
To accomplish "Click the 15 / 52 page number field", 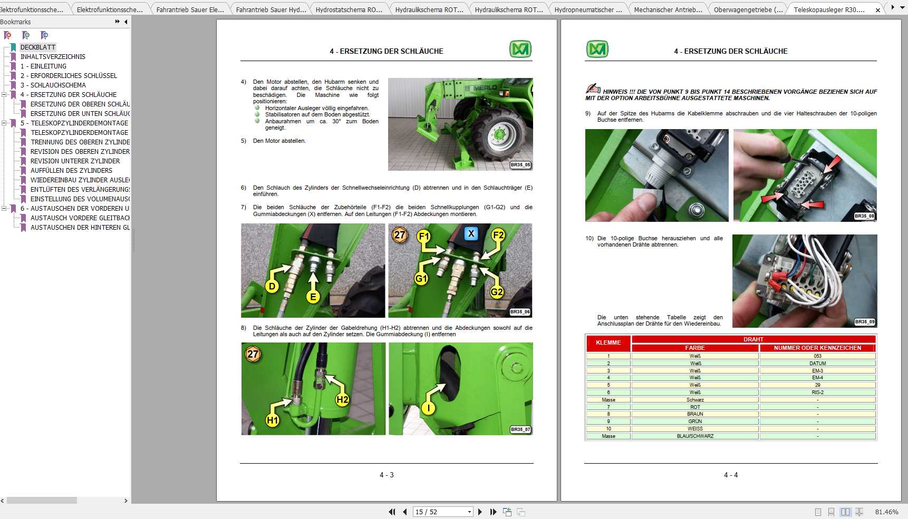I will (x=440, y=512).
